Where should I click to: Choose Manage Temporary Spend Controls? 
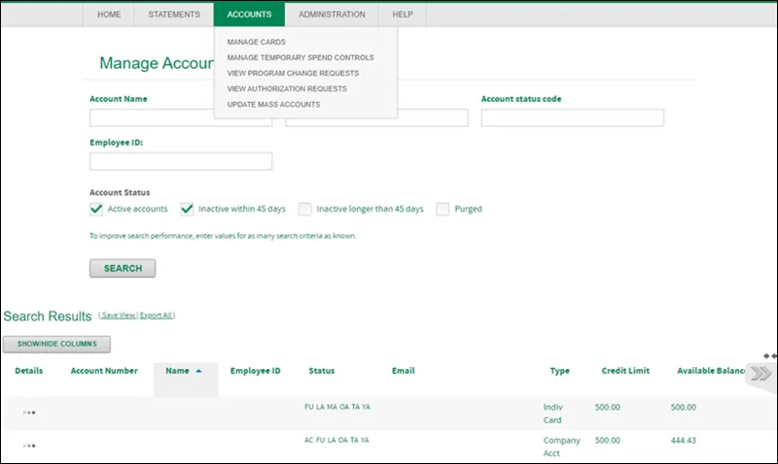[x=301, y=57]
